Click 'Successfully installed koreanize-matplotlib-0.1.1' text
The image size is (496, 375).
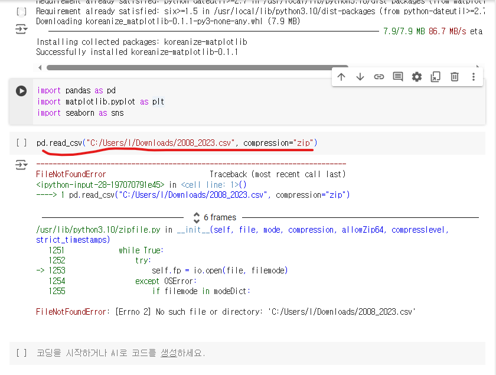(x=137, y=52)
